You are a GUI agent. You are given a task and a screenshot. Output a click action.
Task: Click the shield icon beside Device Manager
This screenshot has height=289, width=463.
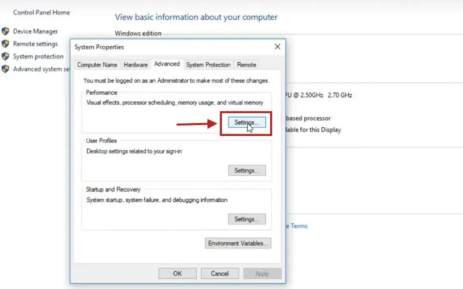coord(5,31)
